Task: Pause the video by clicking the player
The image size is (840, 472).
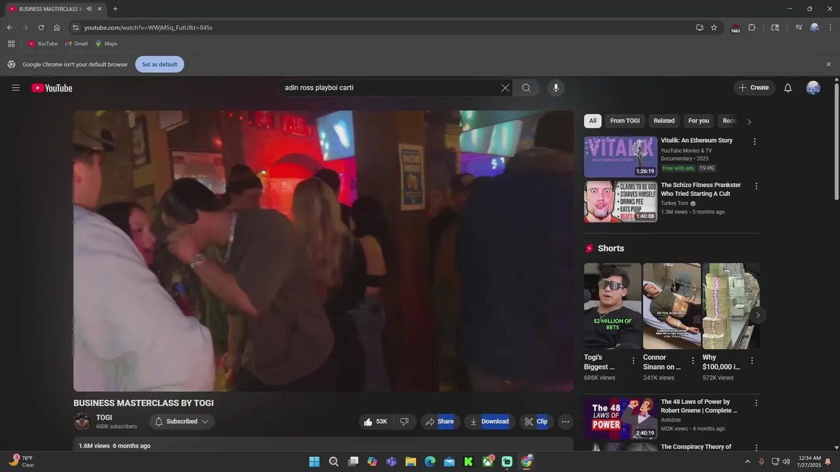Action: tap(324, 251)
